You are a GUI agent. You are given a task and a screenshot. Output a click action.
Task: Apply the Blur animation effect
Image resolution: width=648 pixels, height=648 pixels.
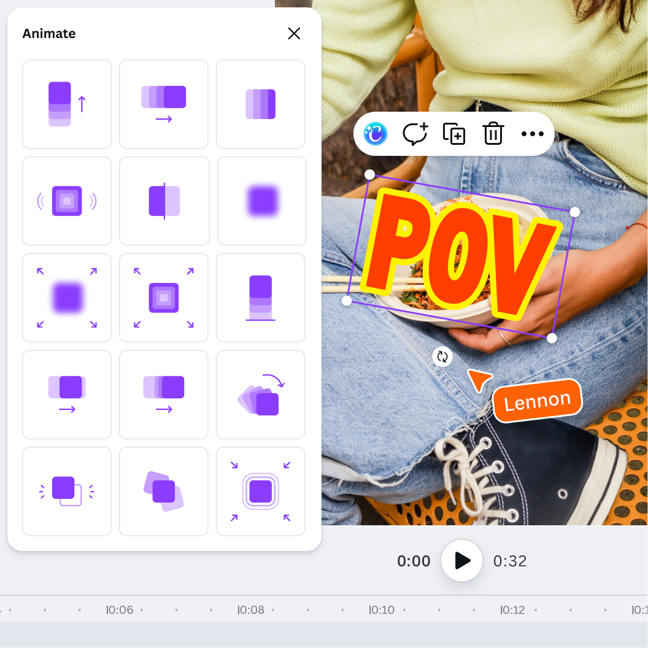(262, 201)
